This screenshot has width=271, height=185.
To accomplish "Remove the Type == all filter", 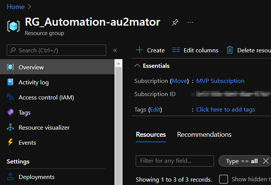I will click(x=266, y=161).
